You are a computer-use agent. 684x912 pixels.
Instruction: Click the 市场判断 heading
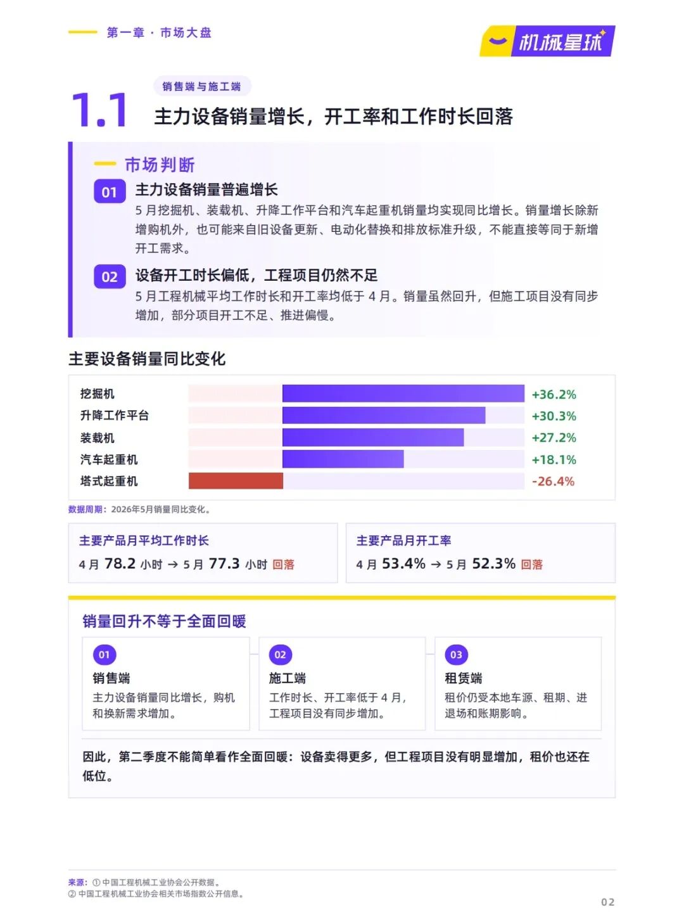click(160, 165)
